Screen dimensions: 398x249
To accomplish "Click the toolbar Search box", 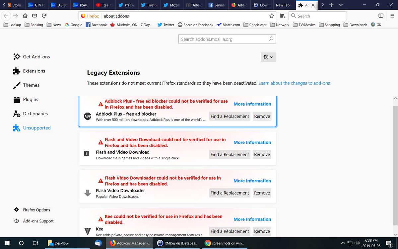I will pyautogui.click(x=317, y=16).
